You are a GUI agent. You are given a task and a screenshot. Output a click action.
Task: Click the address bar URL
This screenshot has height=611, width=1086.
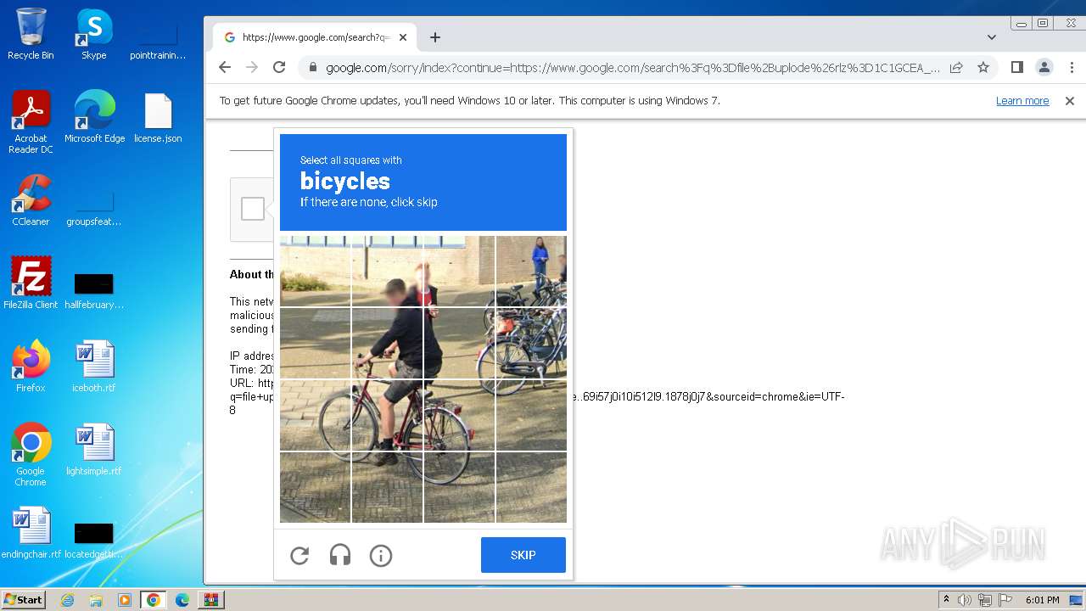pos(632,67)
